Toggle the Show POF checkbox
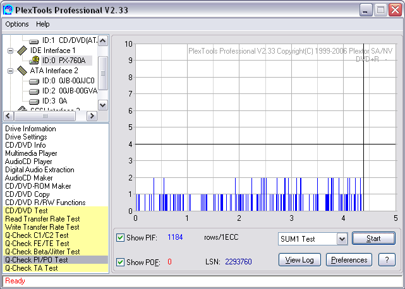 [120, 262]
